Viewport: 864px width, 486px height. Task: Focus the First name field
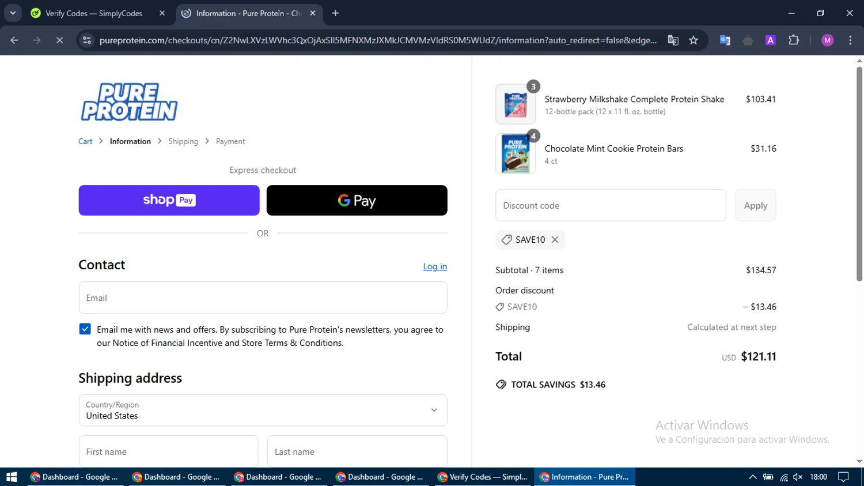[168, 451]
